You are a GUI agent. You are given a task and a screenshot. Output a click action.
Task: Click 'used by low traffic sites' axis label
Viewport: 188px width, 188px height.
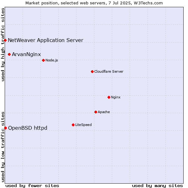(x=3, y=147)
